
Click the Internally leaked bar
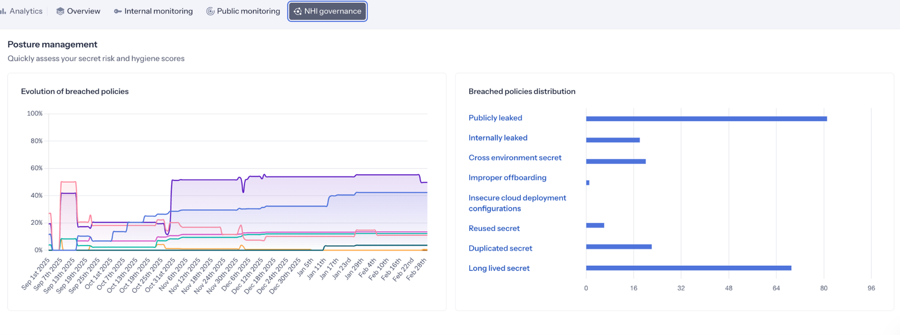click(x=613, y=140)
